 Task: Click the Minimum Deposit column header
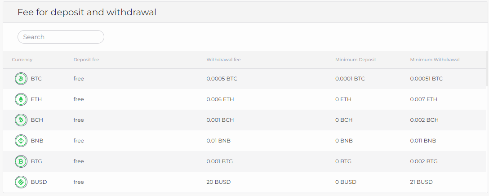click(x=356, y=60)
